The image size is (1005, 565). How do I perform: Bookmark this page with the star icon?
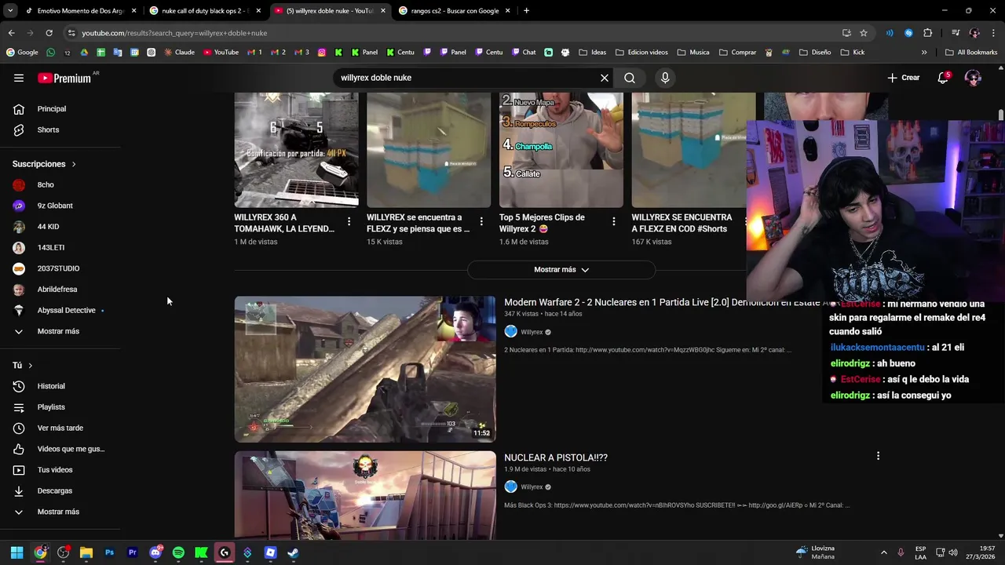[864, 33]
